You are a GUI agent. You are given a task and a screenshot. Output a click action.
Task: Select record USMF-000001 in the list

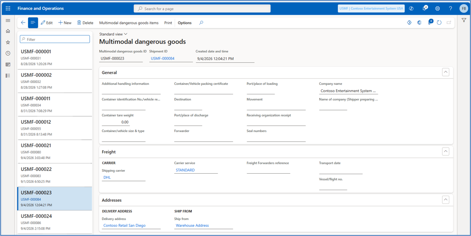point(55,57)
